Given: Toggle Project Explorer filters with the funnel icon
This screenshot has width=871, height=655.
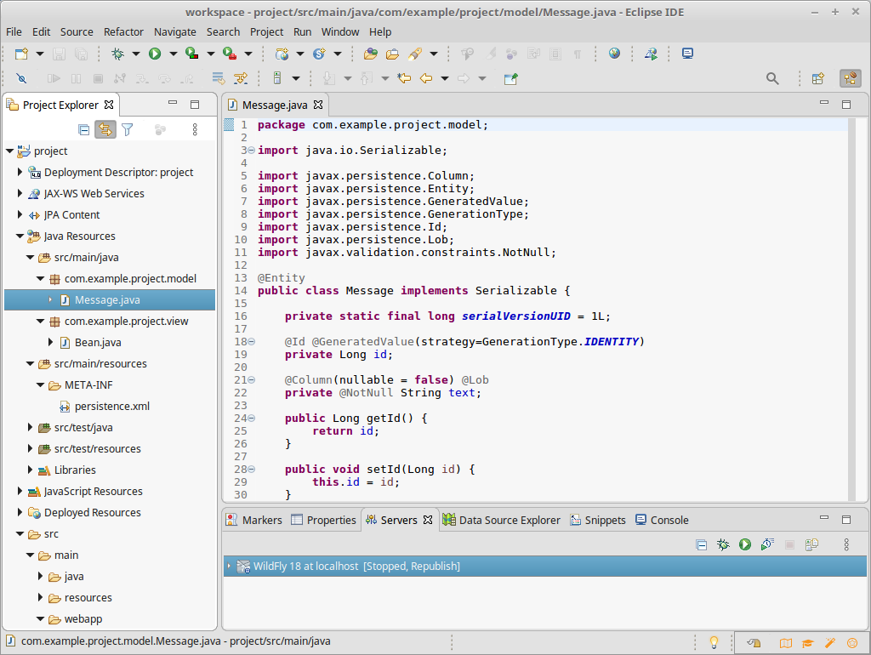Looking at the screenshot, I should [128, 129].
